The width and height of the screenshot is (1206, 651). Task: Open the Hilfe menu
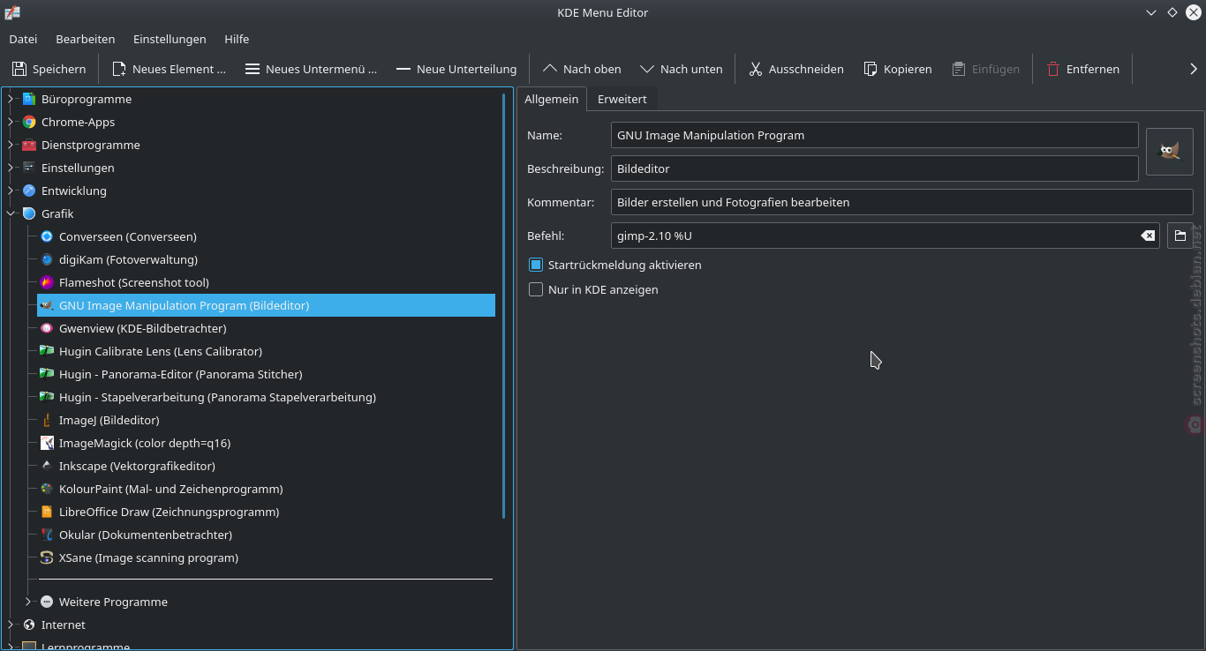[x=237, y=39]
